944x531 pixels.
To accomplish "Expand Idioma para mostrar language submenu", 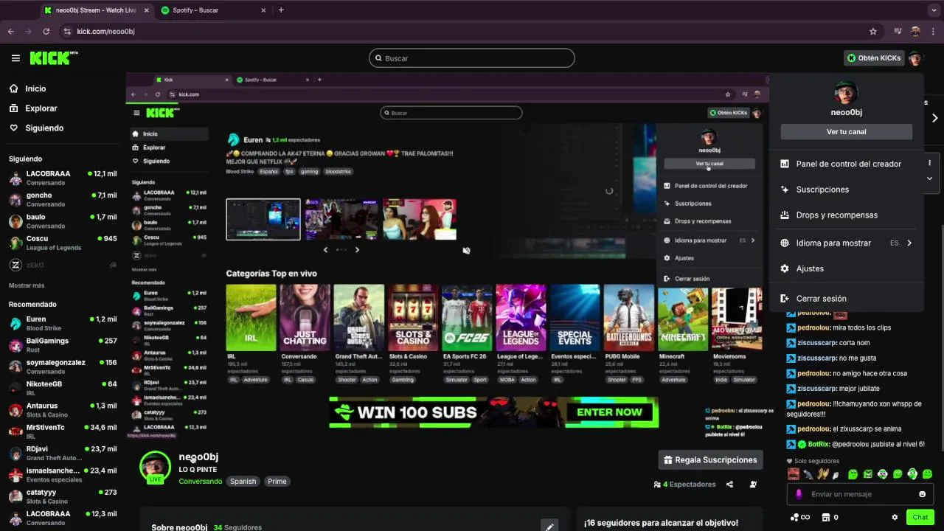I will tap(846, 243).
